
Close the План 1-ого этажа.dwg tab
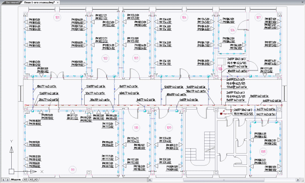point(58,2)
